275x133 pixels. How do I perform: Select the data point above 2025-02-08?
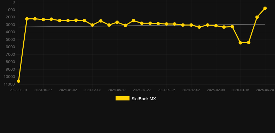tap(216, 26)
